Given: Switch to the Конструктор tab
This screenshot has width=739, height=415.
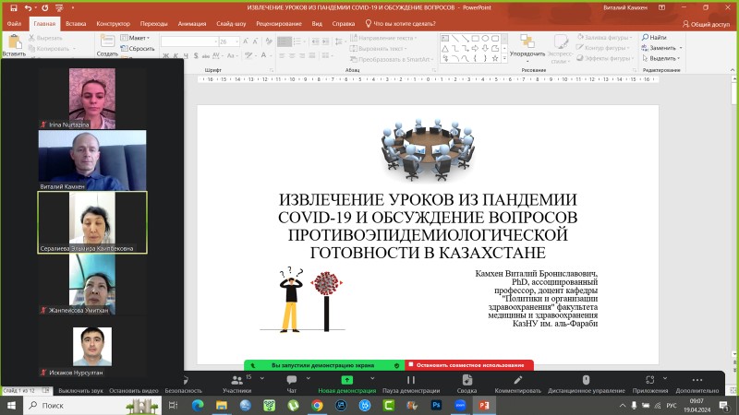Looking at the screenshot, I should coord(113,24).
